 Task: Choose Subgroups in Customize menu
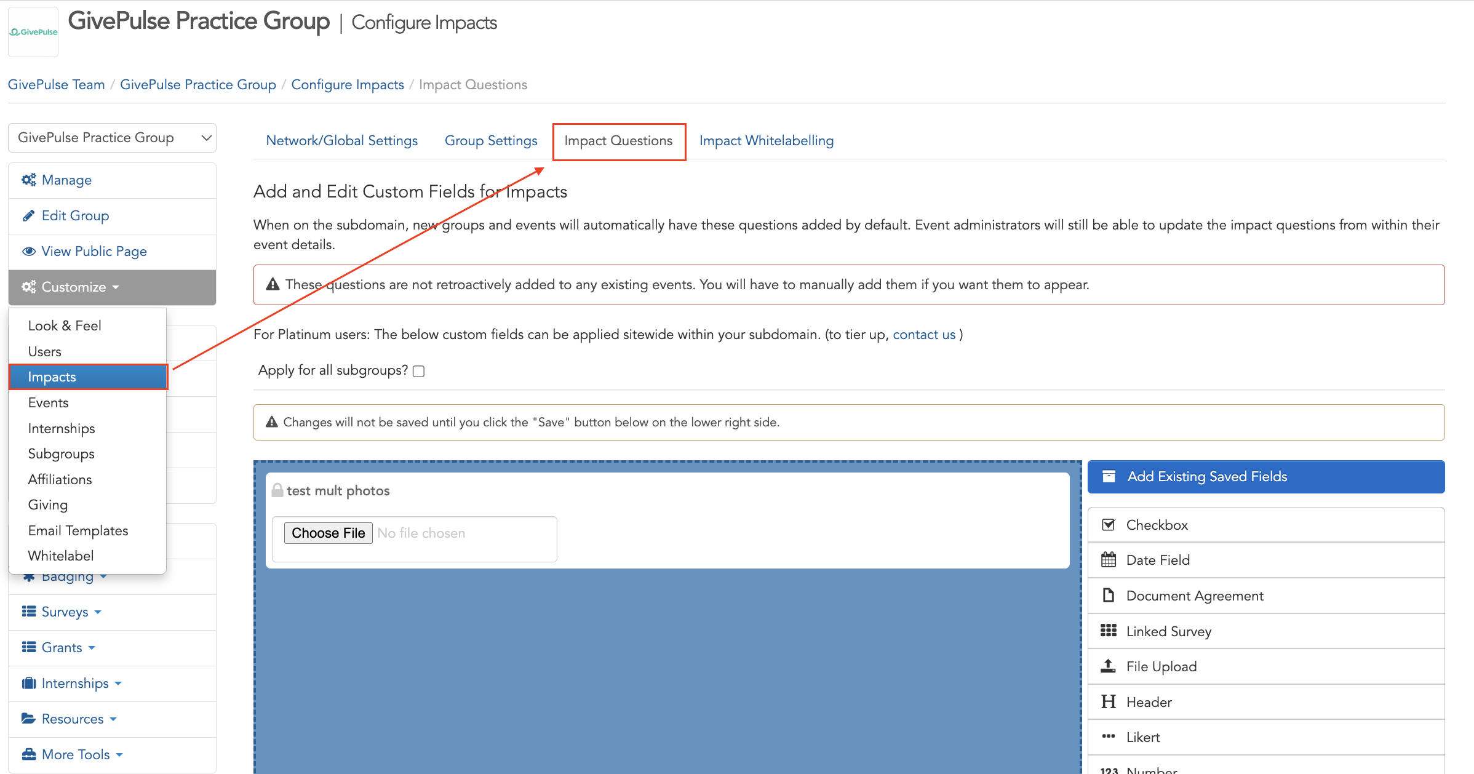coord(88,453)
